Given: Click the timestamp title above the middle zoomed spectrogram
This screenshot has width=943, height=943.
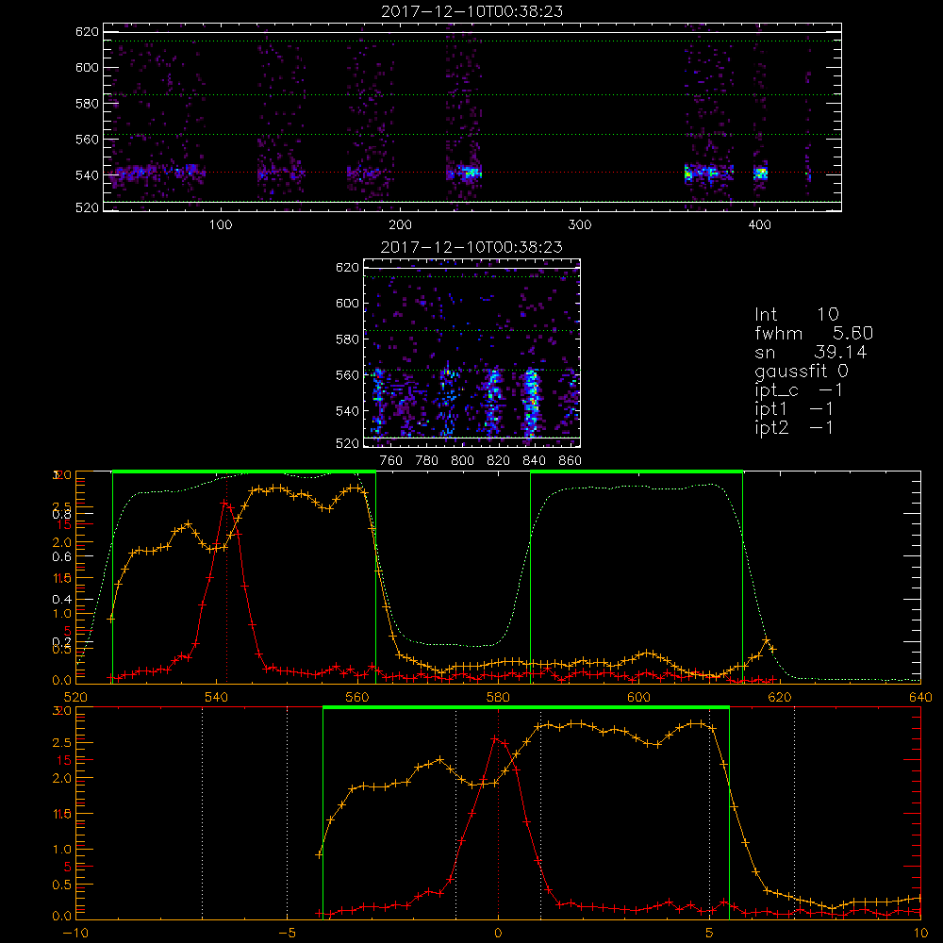Looking at the screenshot, I should point(471,247).
